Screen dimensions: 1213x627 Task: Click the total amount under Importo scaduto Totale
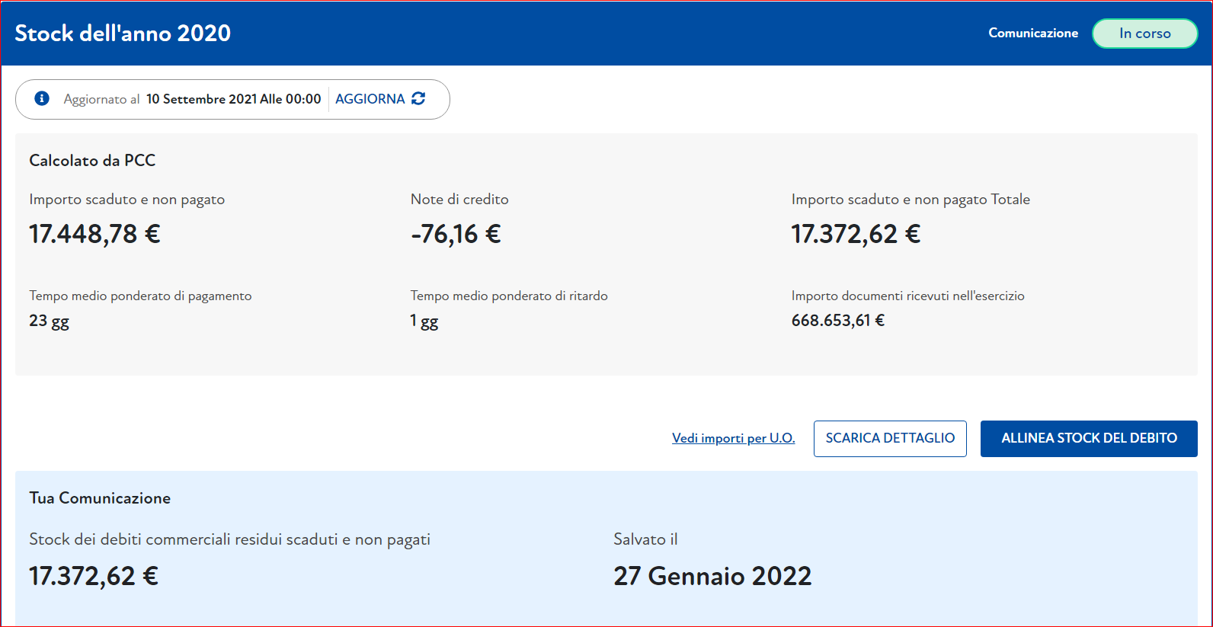pyautogui.click(x=856, y=234)
